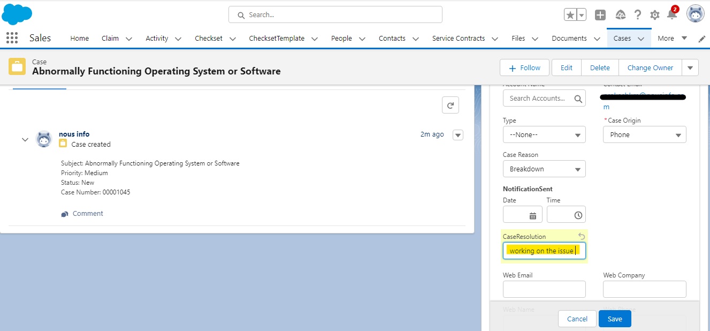Viewport: 710px width, 331px height.
Task: Open the Setup gear icon
Action: [x=654, y=15]
